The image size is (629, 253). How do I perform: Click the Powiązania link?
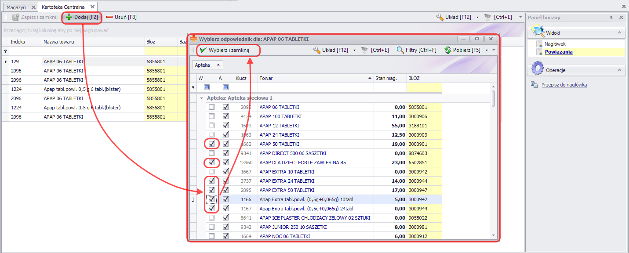pos(558,52)
